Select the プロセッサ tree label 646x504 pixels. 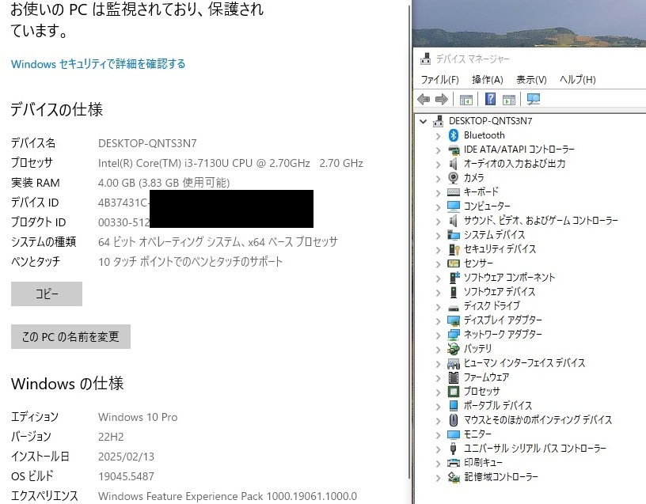point(481,392)
